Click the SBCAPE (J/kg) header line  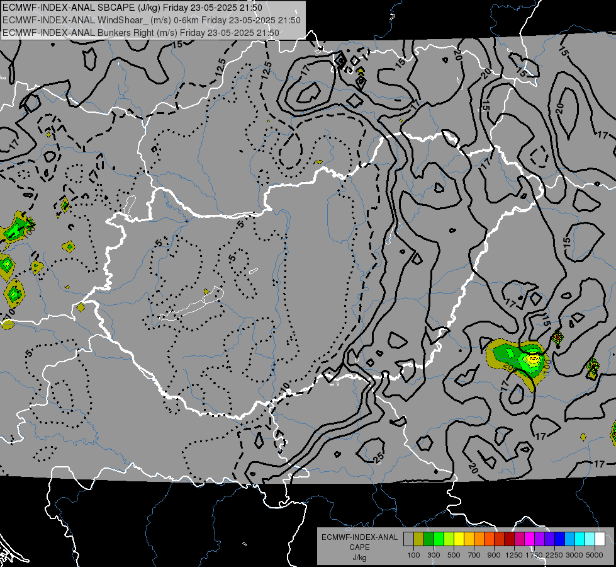(x=132, y=8)
